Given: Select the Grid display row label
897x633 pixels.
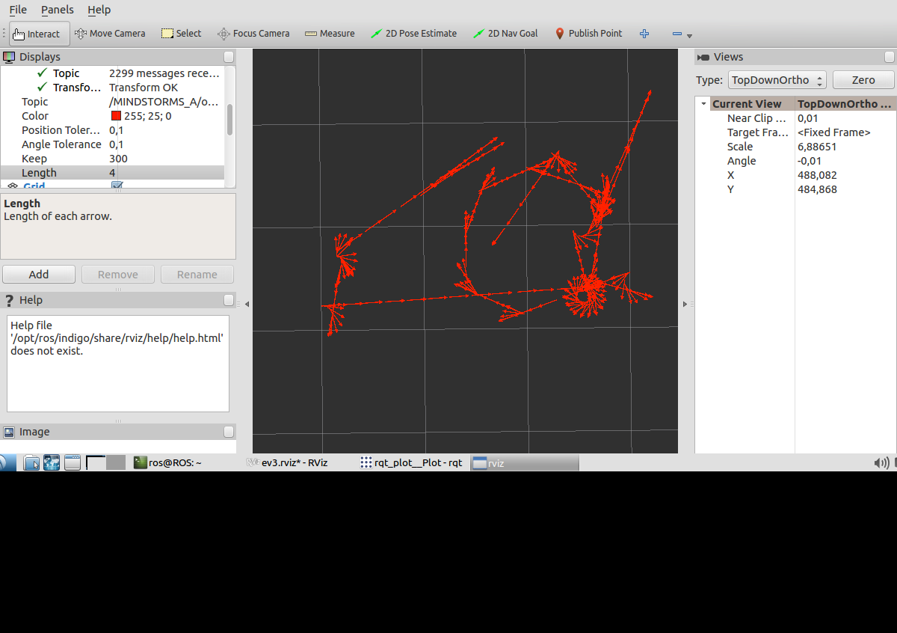Looking at the screenshot, I should [x=34, y=186].
